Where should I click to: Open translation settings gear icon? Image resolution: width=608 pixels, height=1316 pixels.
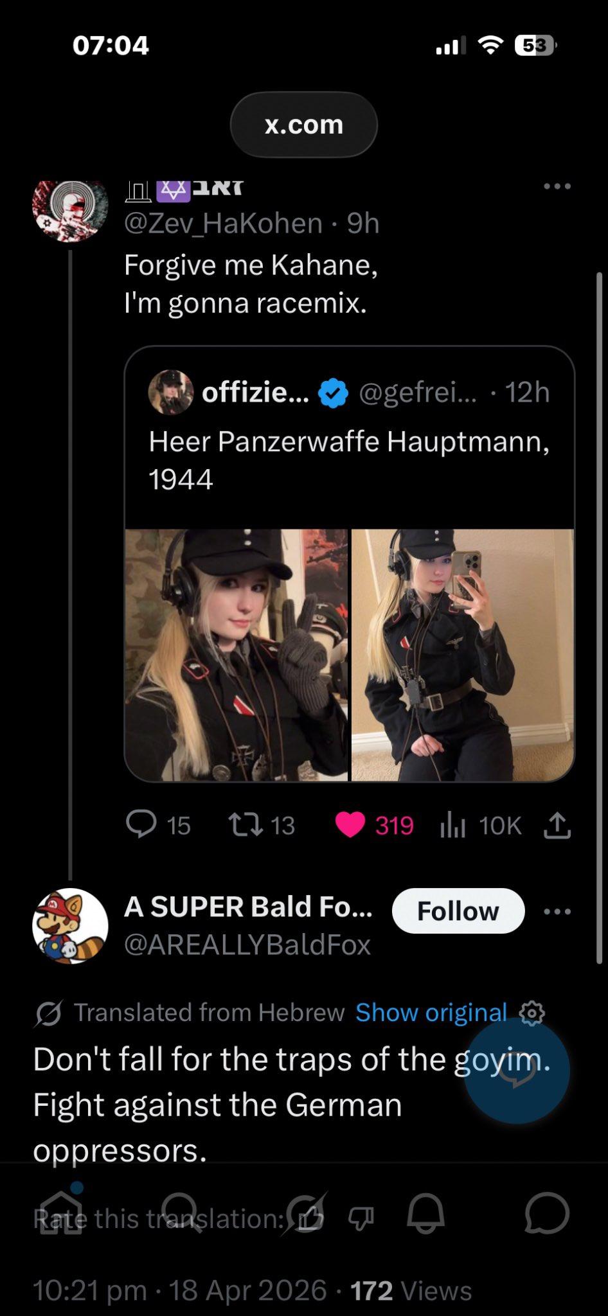coord(532,1013)
